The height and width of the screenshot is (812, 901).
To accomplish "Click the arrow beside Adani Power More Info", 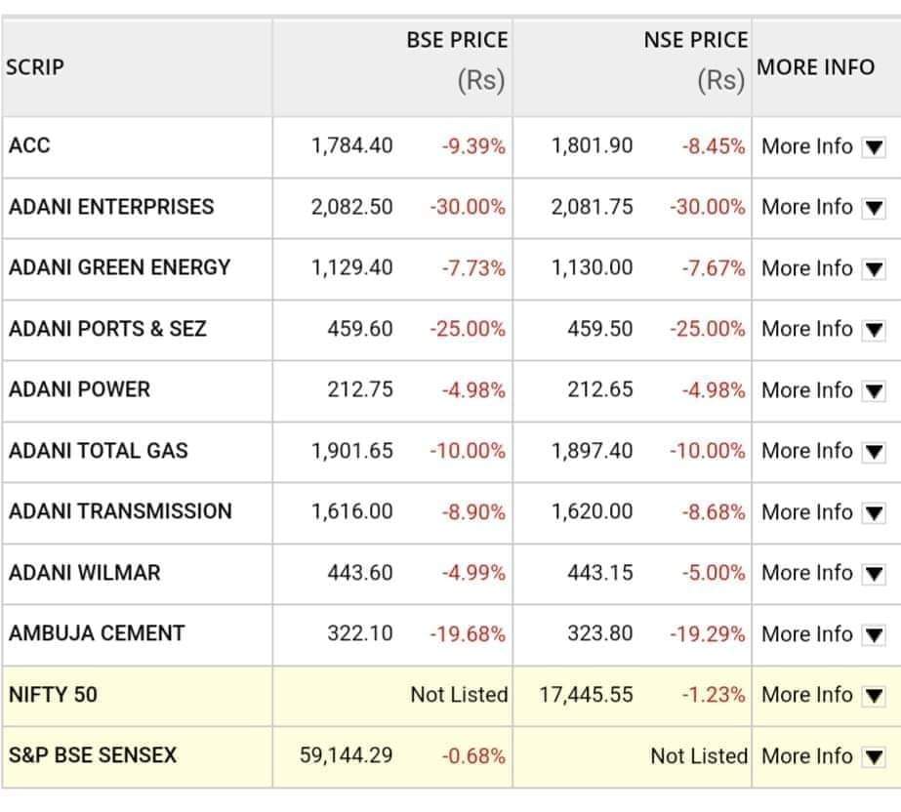I will pos(875,391).
